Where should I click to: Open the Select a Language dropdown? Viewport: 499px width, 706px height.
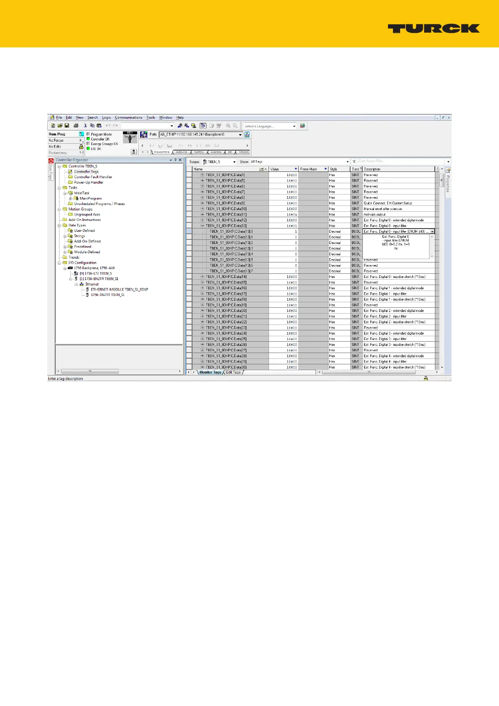[295, 126]
